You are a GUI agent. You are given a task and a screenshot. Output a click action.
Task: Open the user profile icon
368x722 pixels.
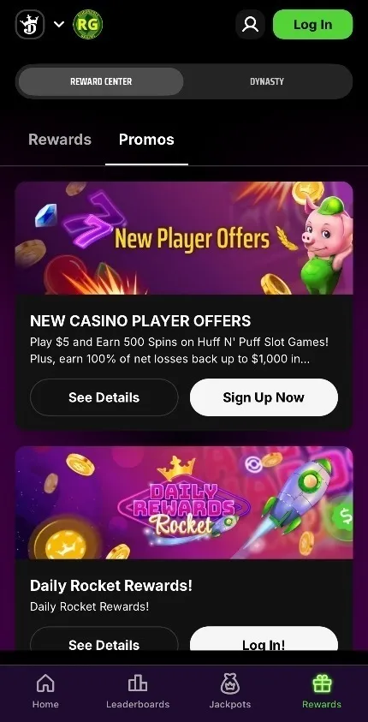250,24
